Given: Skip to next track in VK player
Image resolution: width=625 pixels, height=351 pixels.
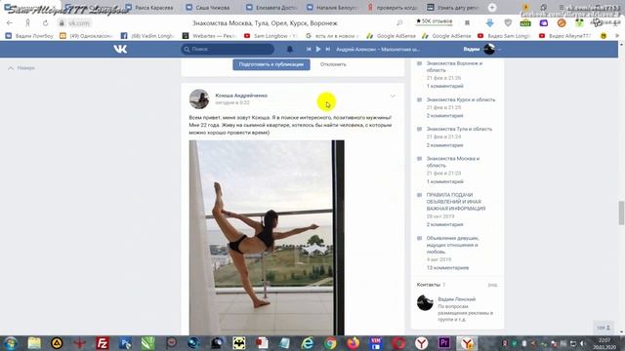Looking at the screenshot, I should point(328,49).
